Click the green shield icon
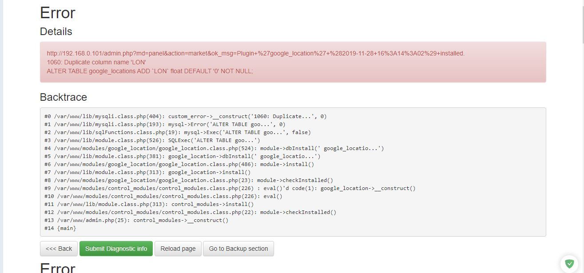 point(569,264)
